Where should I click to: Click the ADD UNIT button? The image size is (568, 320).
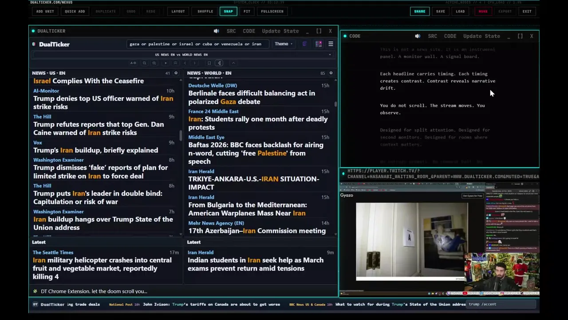45,11
